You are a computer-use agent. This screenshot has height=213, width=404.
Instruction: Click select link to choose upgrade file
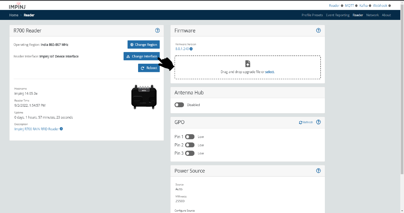[x=270, y=72]
